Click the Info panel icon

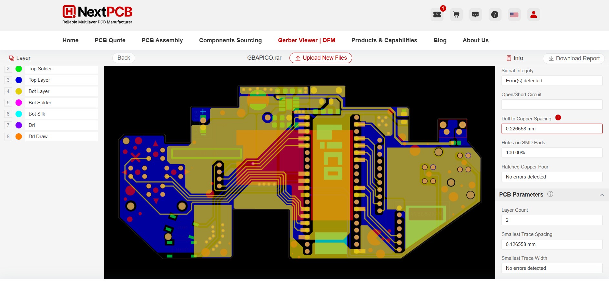509,58
